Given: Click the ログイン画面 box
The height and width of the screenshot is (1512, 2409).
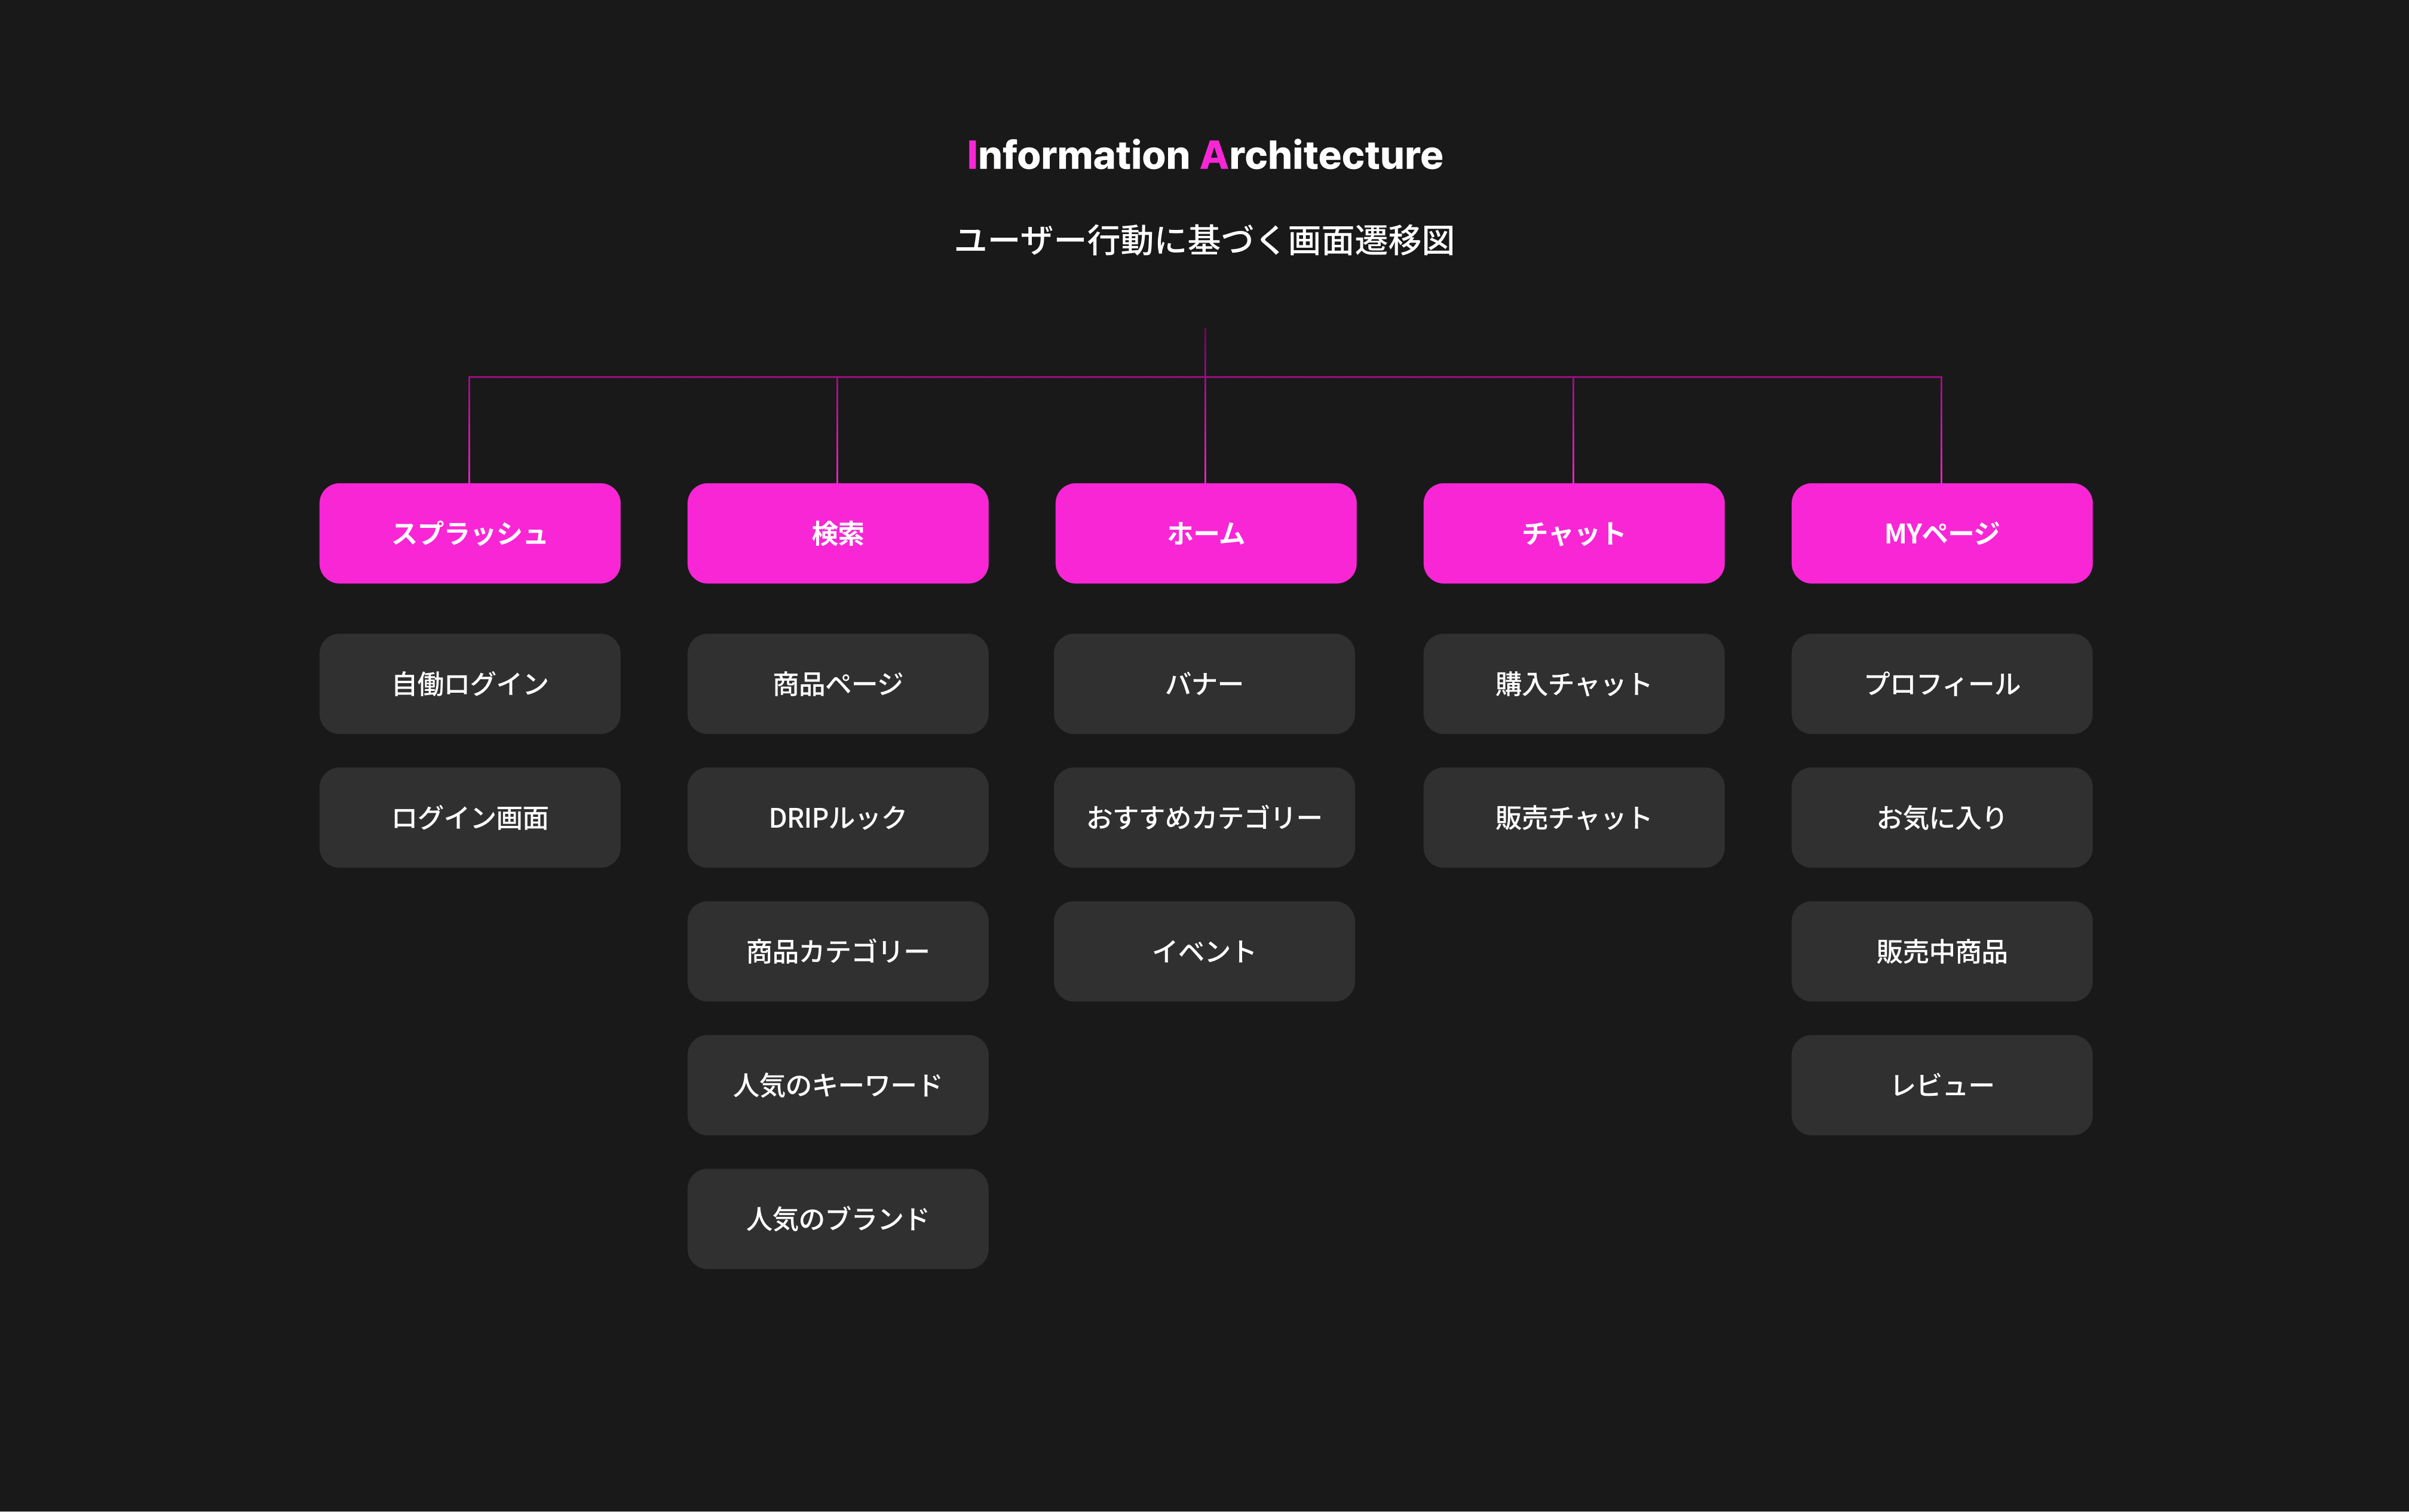Looking at the screenshot, I should coord(469,817).
